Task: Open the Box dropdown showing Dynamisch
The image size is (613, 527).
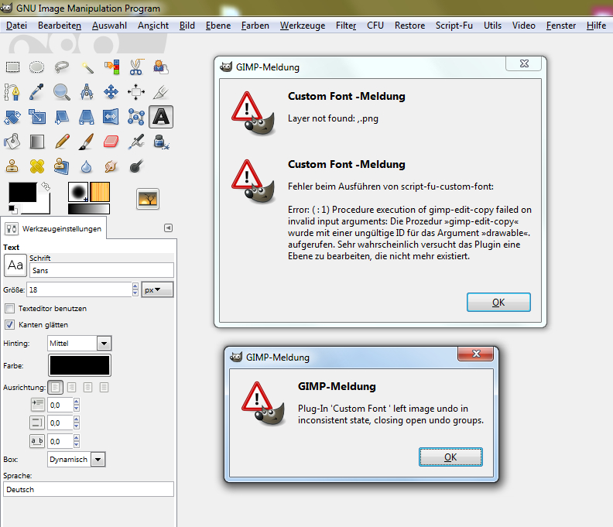Action: pyautogui.click(x=76, y=459)
